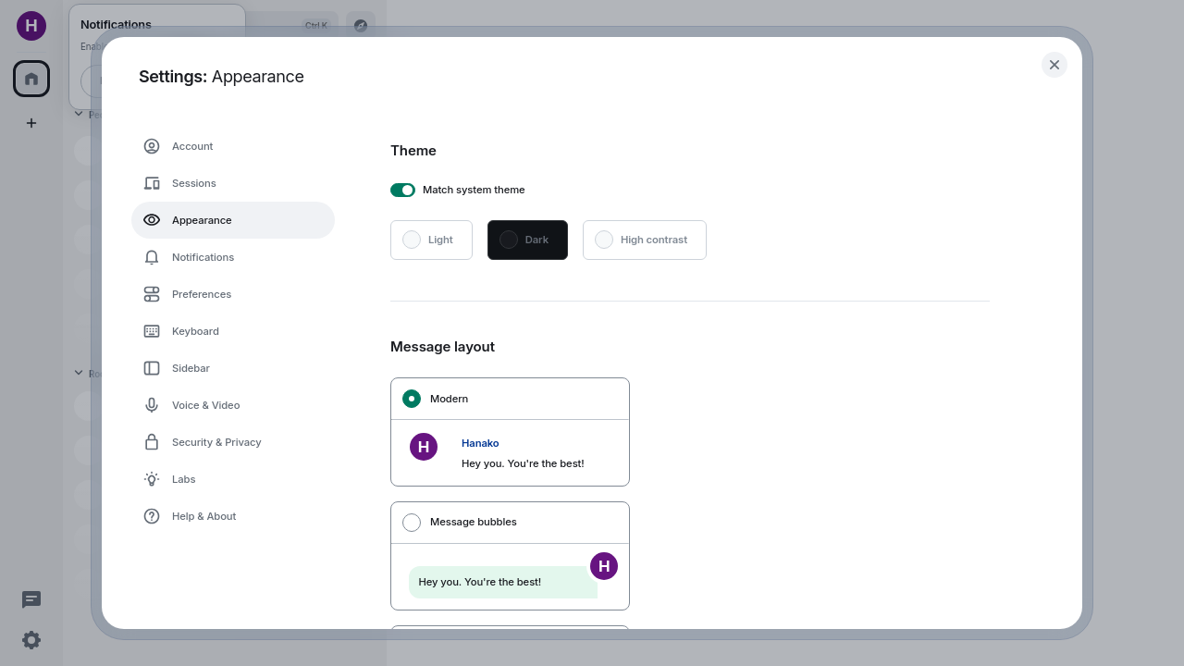Click the Modern layout preview avatar

(x=424, y=447)
